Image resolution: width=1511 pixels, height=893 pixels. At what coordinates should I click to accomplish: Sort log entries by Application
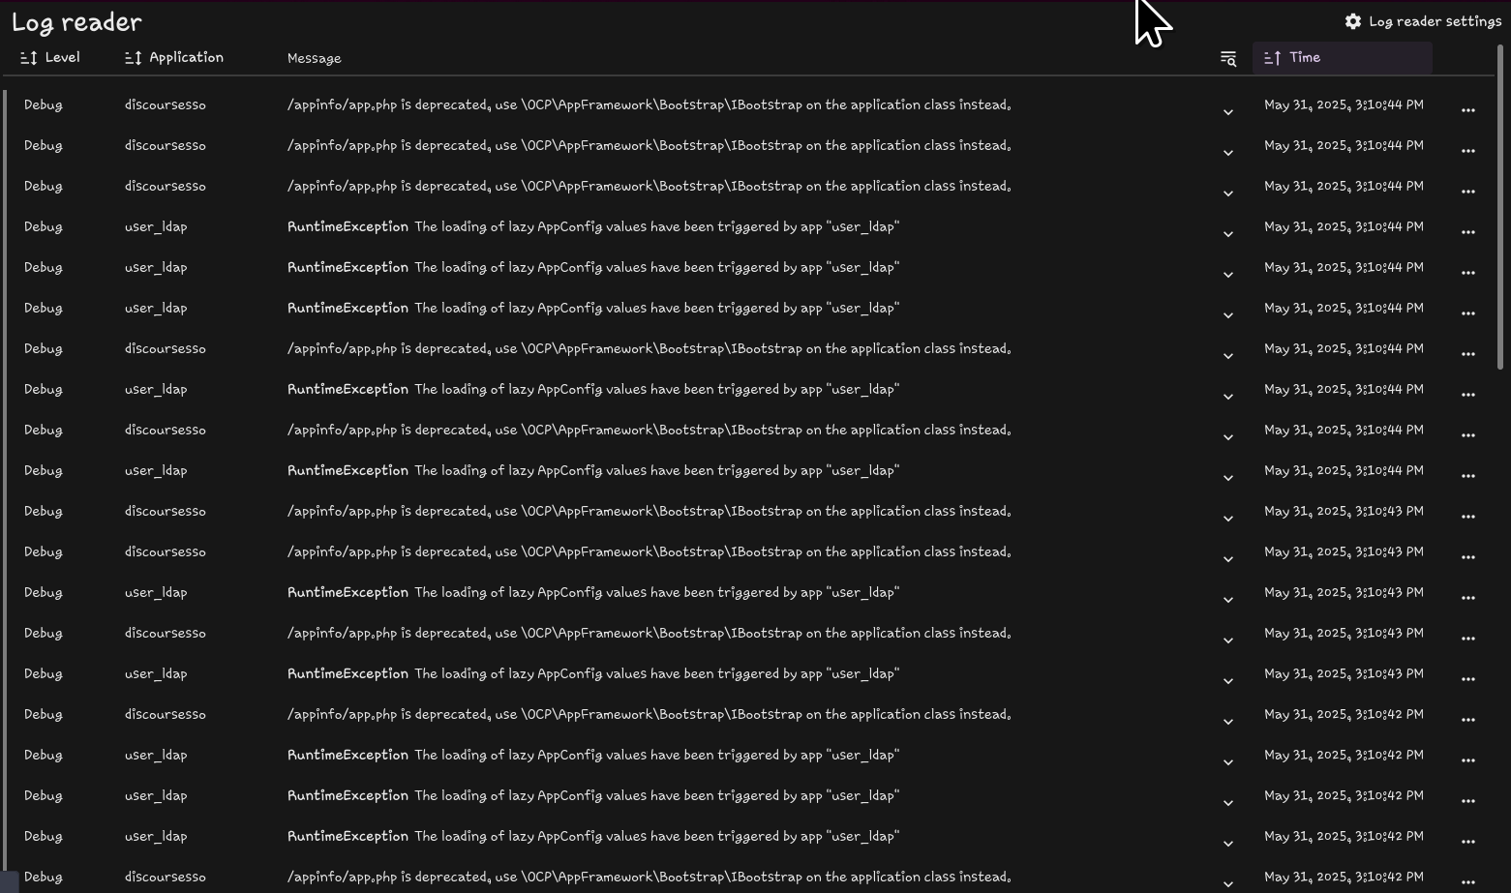(x=174, y=58)
